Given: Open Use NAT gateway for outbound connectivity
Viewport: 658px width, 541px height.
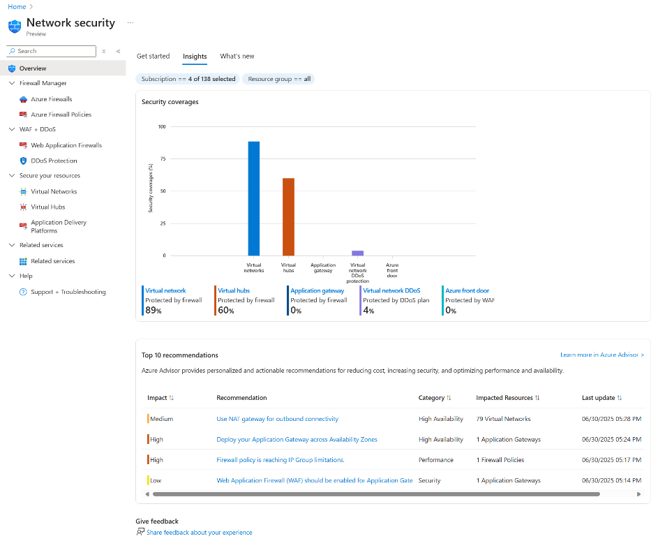Looking at the screenshot, I should point(278,419).
